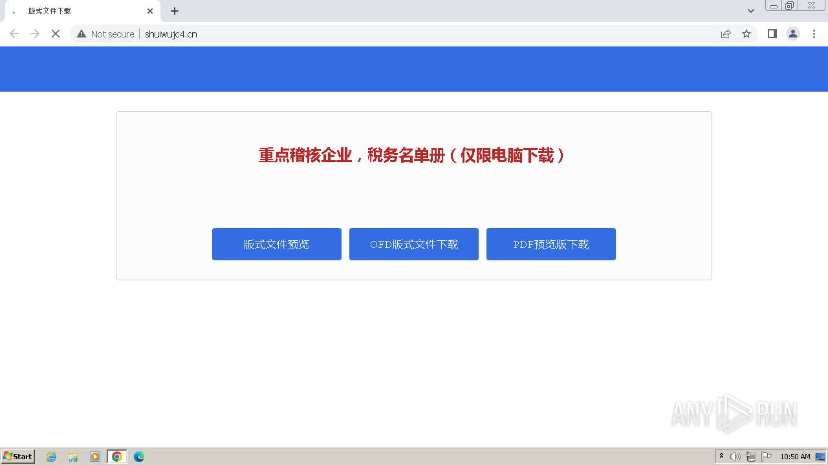Close the 版式文件下载 tab
This screenshot has height=465, width=828.
[x=150, y=11]
